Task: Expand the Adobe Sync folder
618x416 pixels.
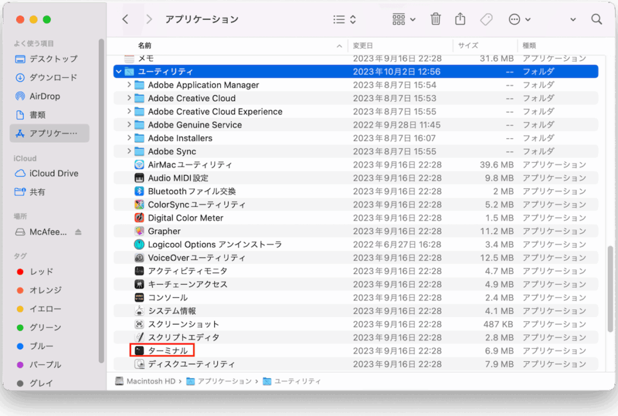Action: pos(129,151)
